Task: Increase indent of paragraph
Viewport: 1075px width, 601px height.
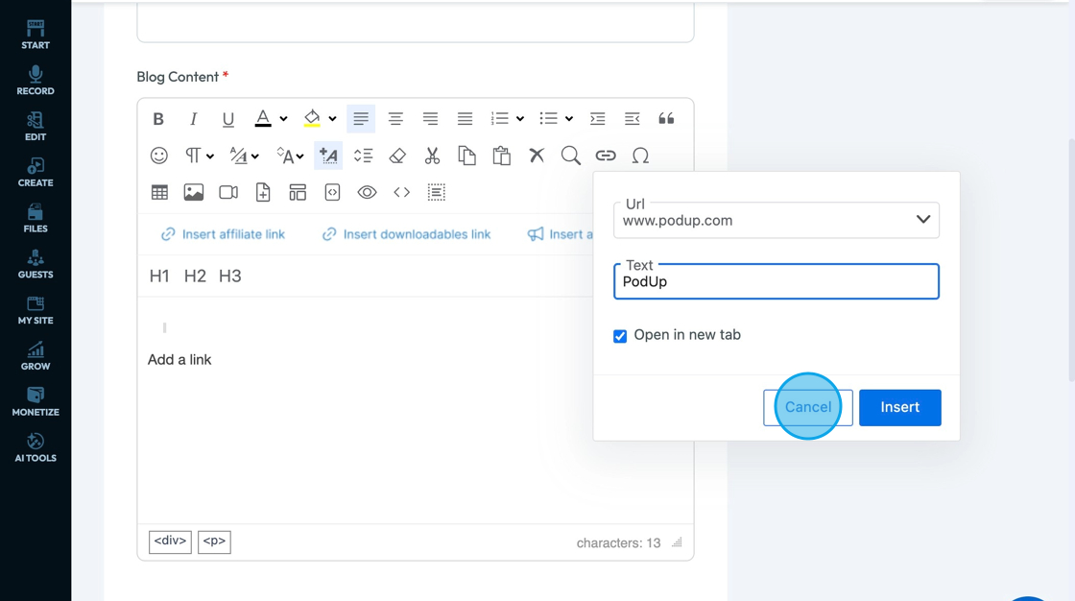Action: tap(597, 119)
